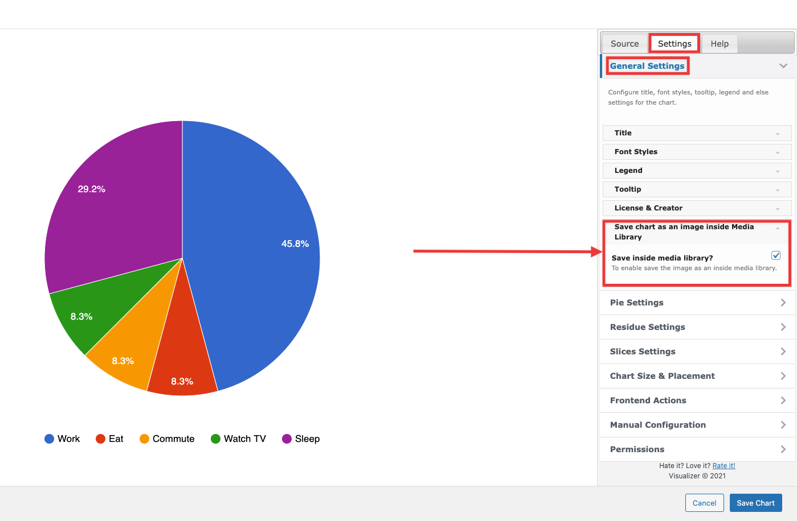Click the Frontend Actions arrow icon
This screenshot has height=521, width=797.
coord(783,400)
